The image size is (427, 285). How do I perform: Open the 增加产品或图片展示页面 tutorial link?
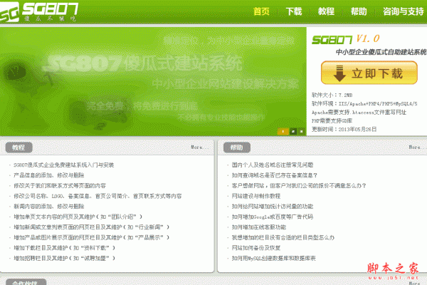pyautogui.click(x=92, y=237)
